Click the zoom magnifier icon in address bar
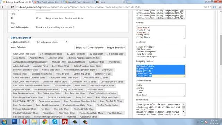Screen dimensions: 222x125 (x=205, y=7)
